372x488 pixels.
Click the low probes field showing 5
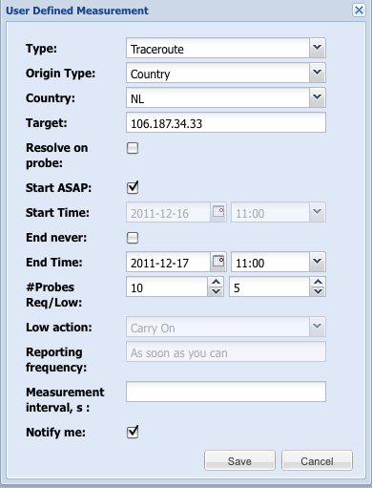(270, 286)
